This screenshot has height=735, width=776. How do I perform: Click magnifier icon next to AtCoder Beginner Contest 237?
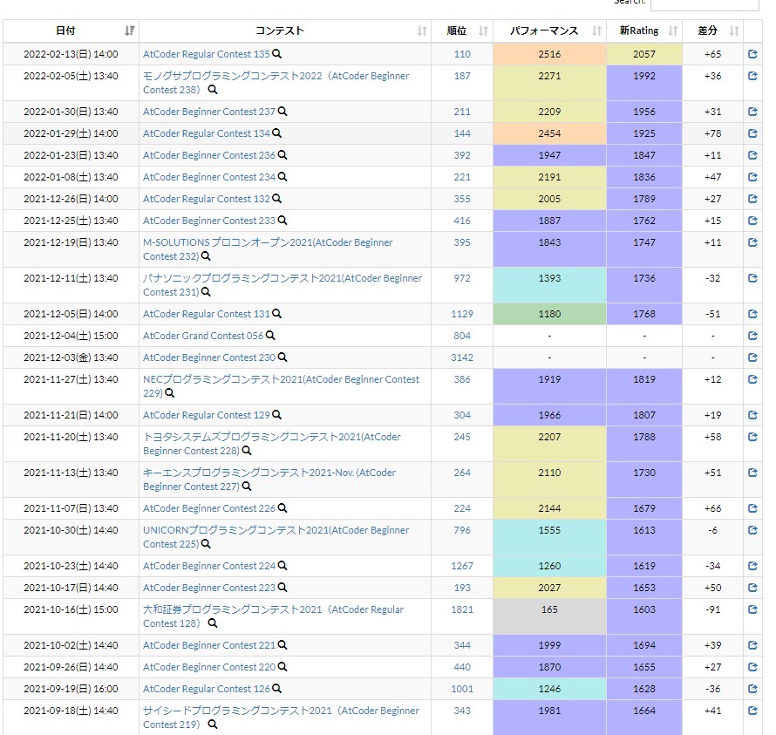[282, 112]
